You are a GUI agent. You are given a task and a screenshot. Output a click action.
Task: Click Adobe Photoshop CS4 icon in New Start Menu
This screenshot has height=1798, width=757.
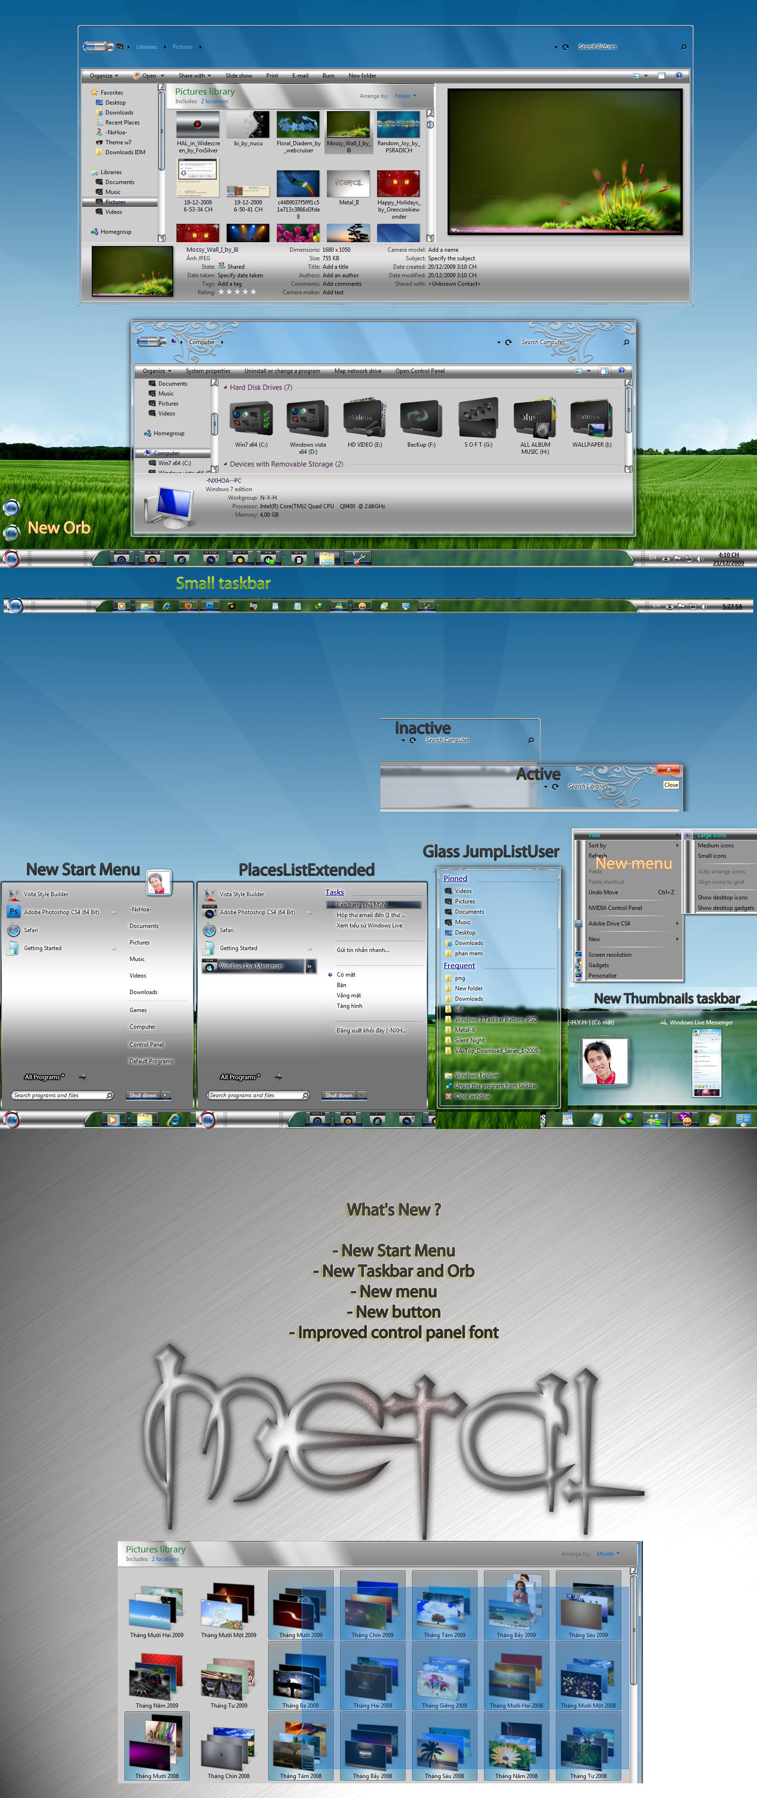point(14,912)
